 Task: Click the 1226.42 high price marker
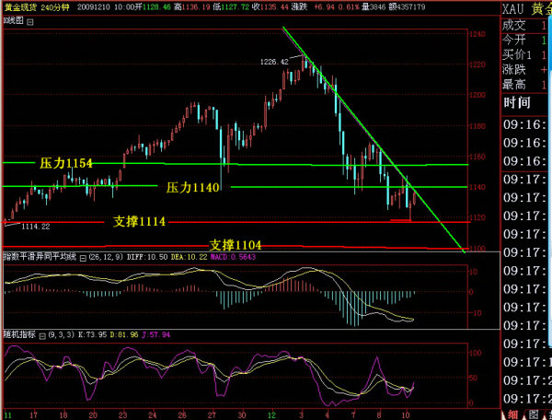pyautogui.click(x=275, y=62)
